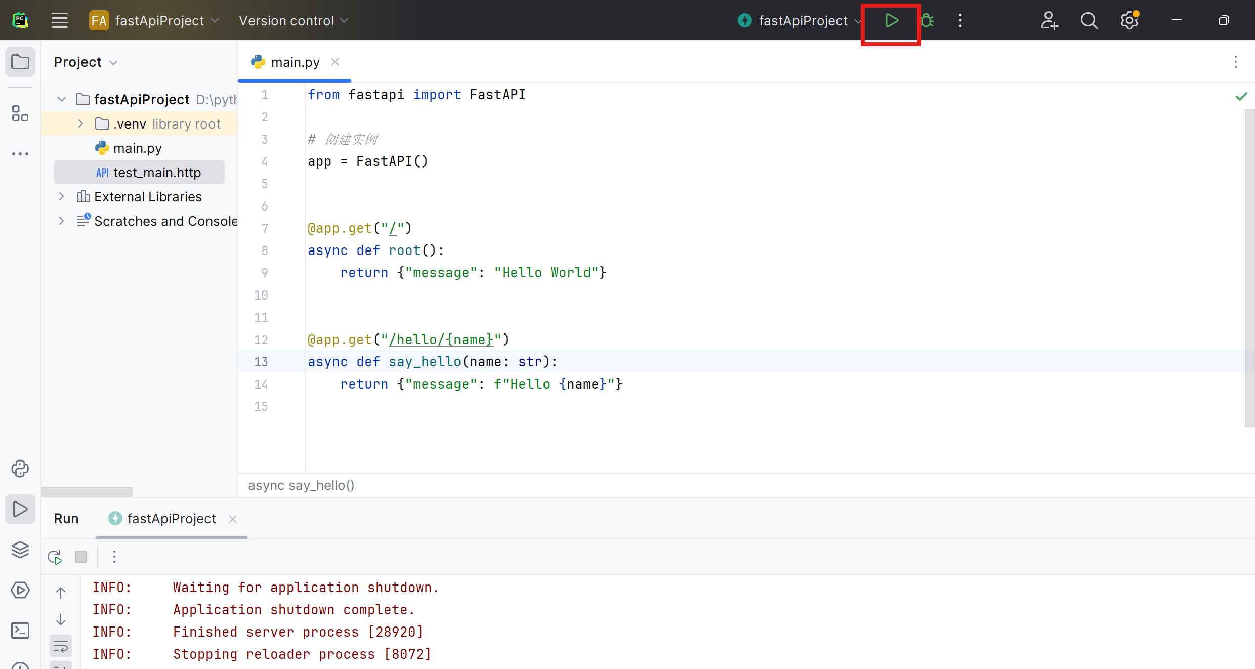Open the fastApiProject run configuration selector

click(799, 21)
